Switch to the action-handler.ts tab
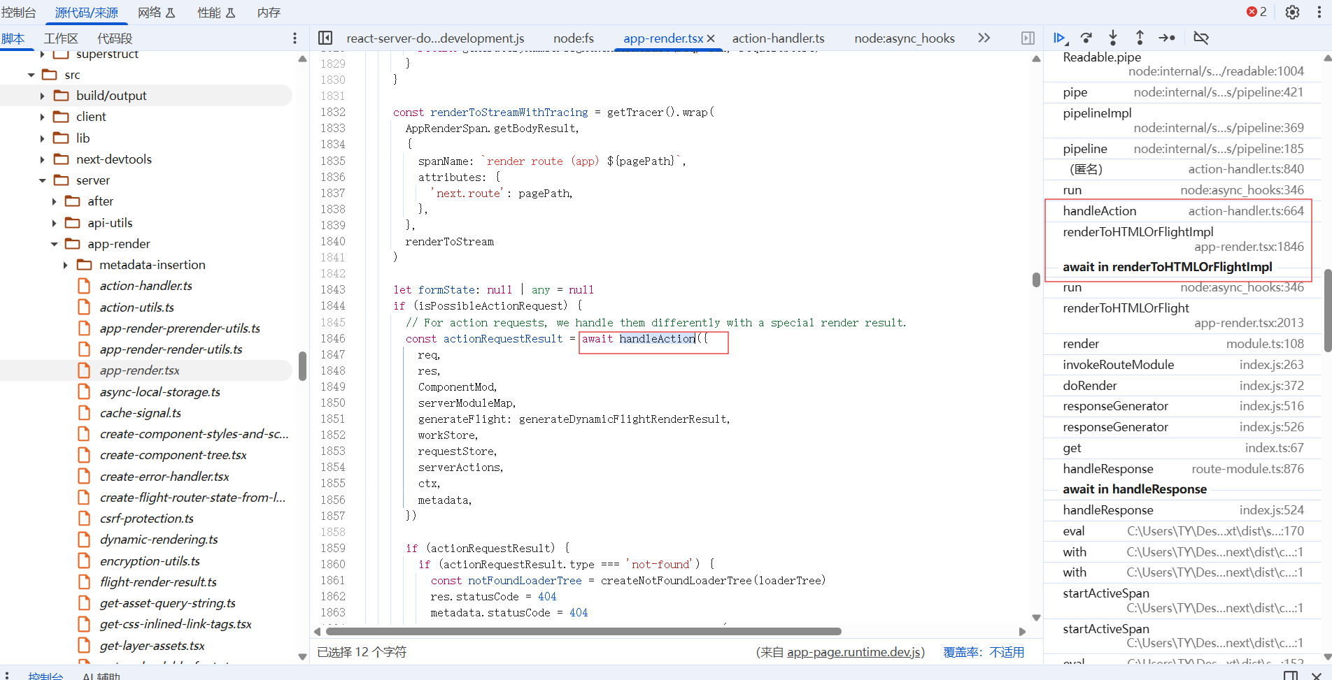The height and width of the screenshot is (680, 1332). [778, 38]
